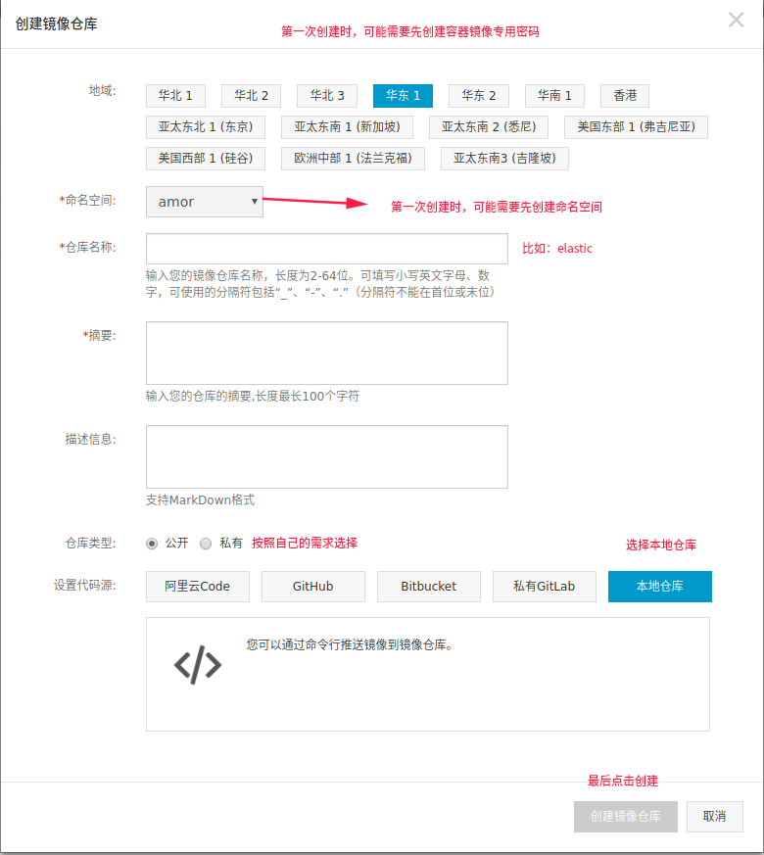Viewport: 764px width, 855px height.
Task: Switch code source to GitHub
Action: (x=313, y=587)
